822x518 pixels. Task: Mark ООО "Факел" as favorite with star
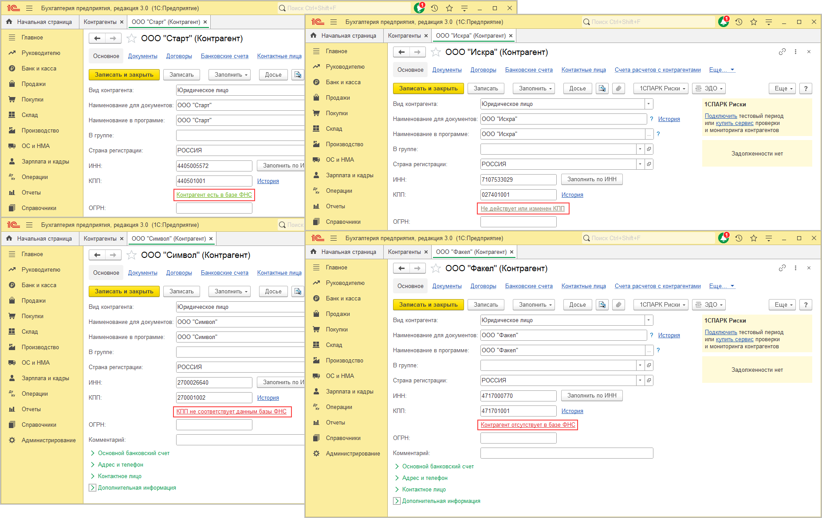[x=436, y=269]
